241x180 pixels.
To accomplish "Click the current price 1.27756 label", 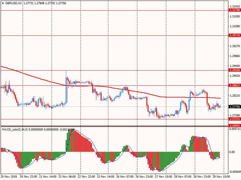I will (234, 106).
